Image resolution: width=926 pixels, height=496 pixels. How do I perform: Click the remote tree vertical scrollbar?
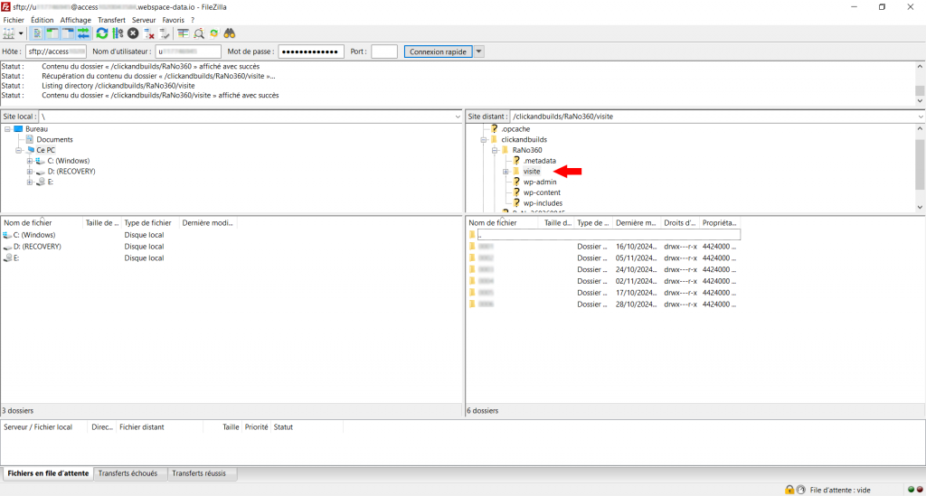coord(920,167)
